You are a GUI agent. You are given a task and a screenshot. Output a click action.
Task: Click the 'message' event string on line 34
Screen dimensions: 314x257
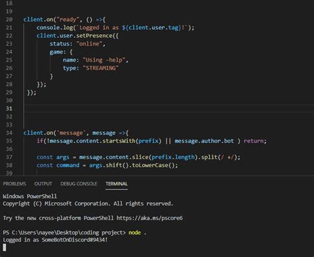71,133
